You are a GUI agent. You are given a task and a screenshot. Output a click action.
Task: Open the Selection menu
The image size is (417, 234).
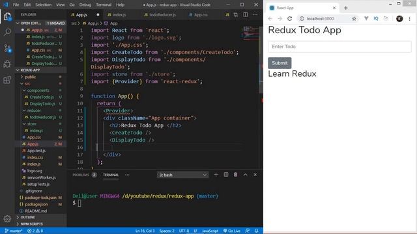(x=44, y=5)
